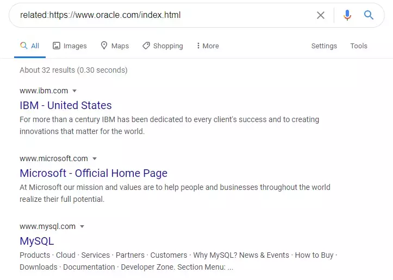Clear the search box with the X icon
The image size is (393, 280).
click(x=321, y=15)
